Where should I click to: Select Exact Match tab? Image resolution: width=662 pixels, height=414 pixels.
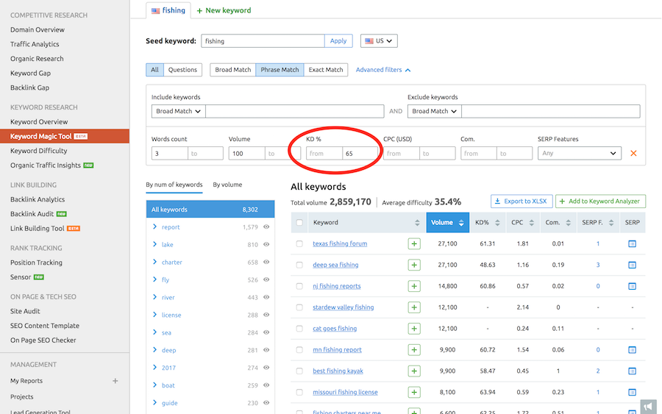tap(326, 70)
